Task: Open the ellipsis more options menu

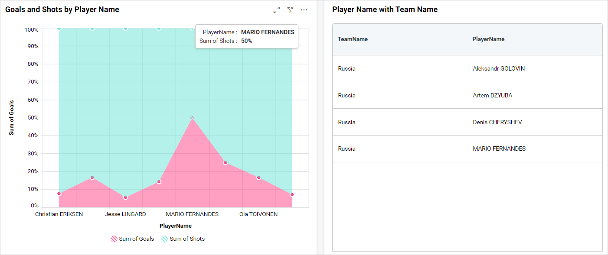Action: point(304,10)
